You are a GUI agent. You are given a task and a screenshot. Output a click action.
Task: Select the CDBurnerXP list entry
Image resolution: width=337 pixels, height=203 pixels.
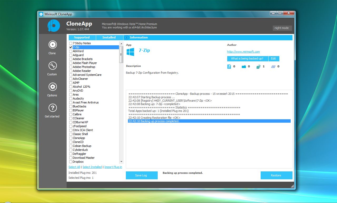tap(80, 122)
